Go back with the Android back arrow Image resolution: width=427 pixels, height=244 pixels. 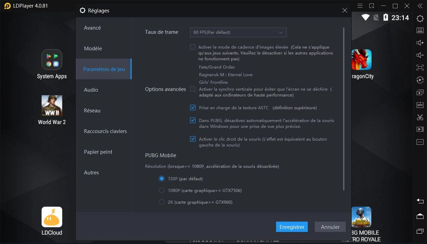420,201
